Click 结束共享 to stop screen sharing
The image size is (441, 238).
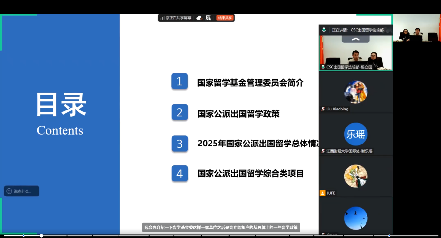click(x=225, y=18)
